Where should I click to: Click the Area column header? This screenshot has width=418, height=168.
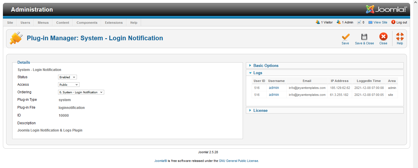tap(392, 81)
